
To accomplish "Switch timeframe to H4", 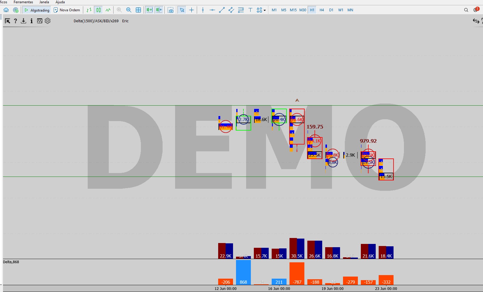I will point(322,10).
